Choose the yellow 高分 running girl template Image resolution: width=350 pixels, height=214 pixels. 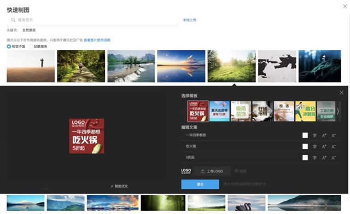pos(305,111)
